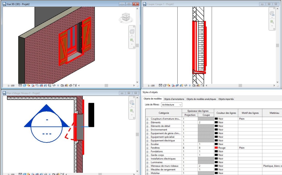Expand the Fenêtres category row
Image resolution: width=282 pixels, height=175 pixels.
click(x=147, y=148)
